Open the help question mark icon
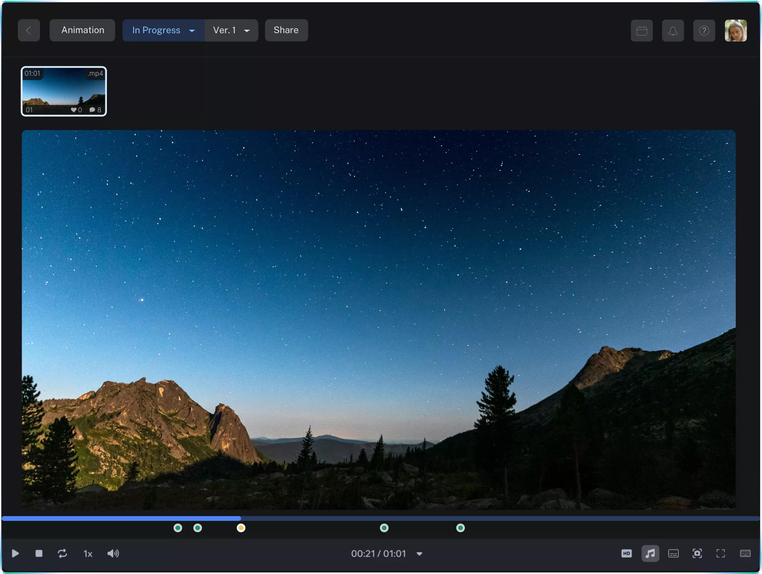Screen dimensions: 762x574 [x=704, y=30]
